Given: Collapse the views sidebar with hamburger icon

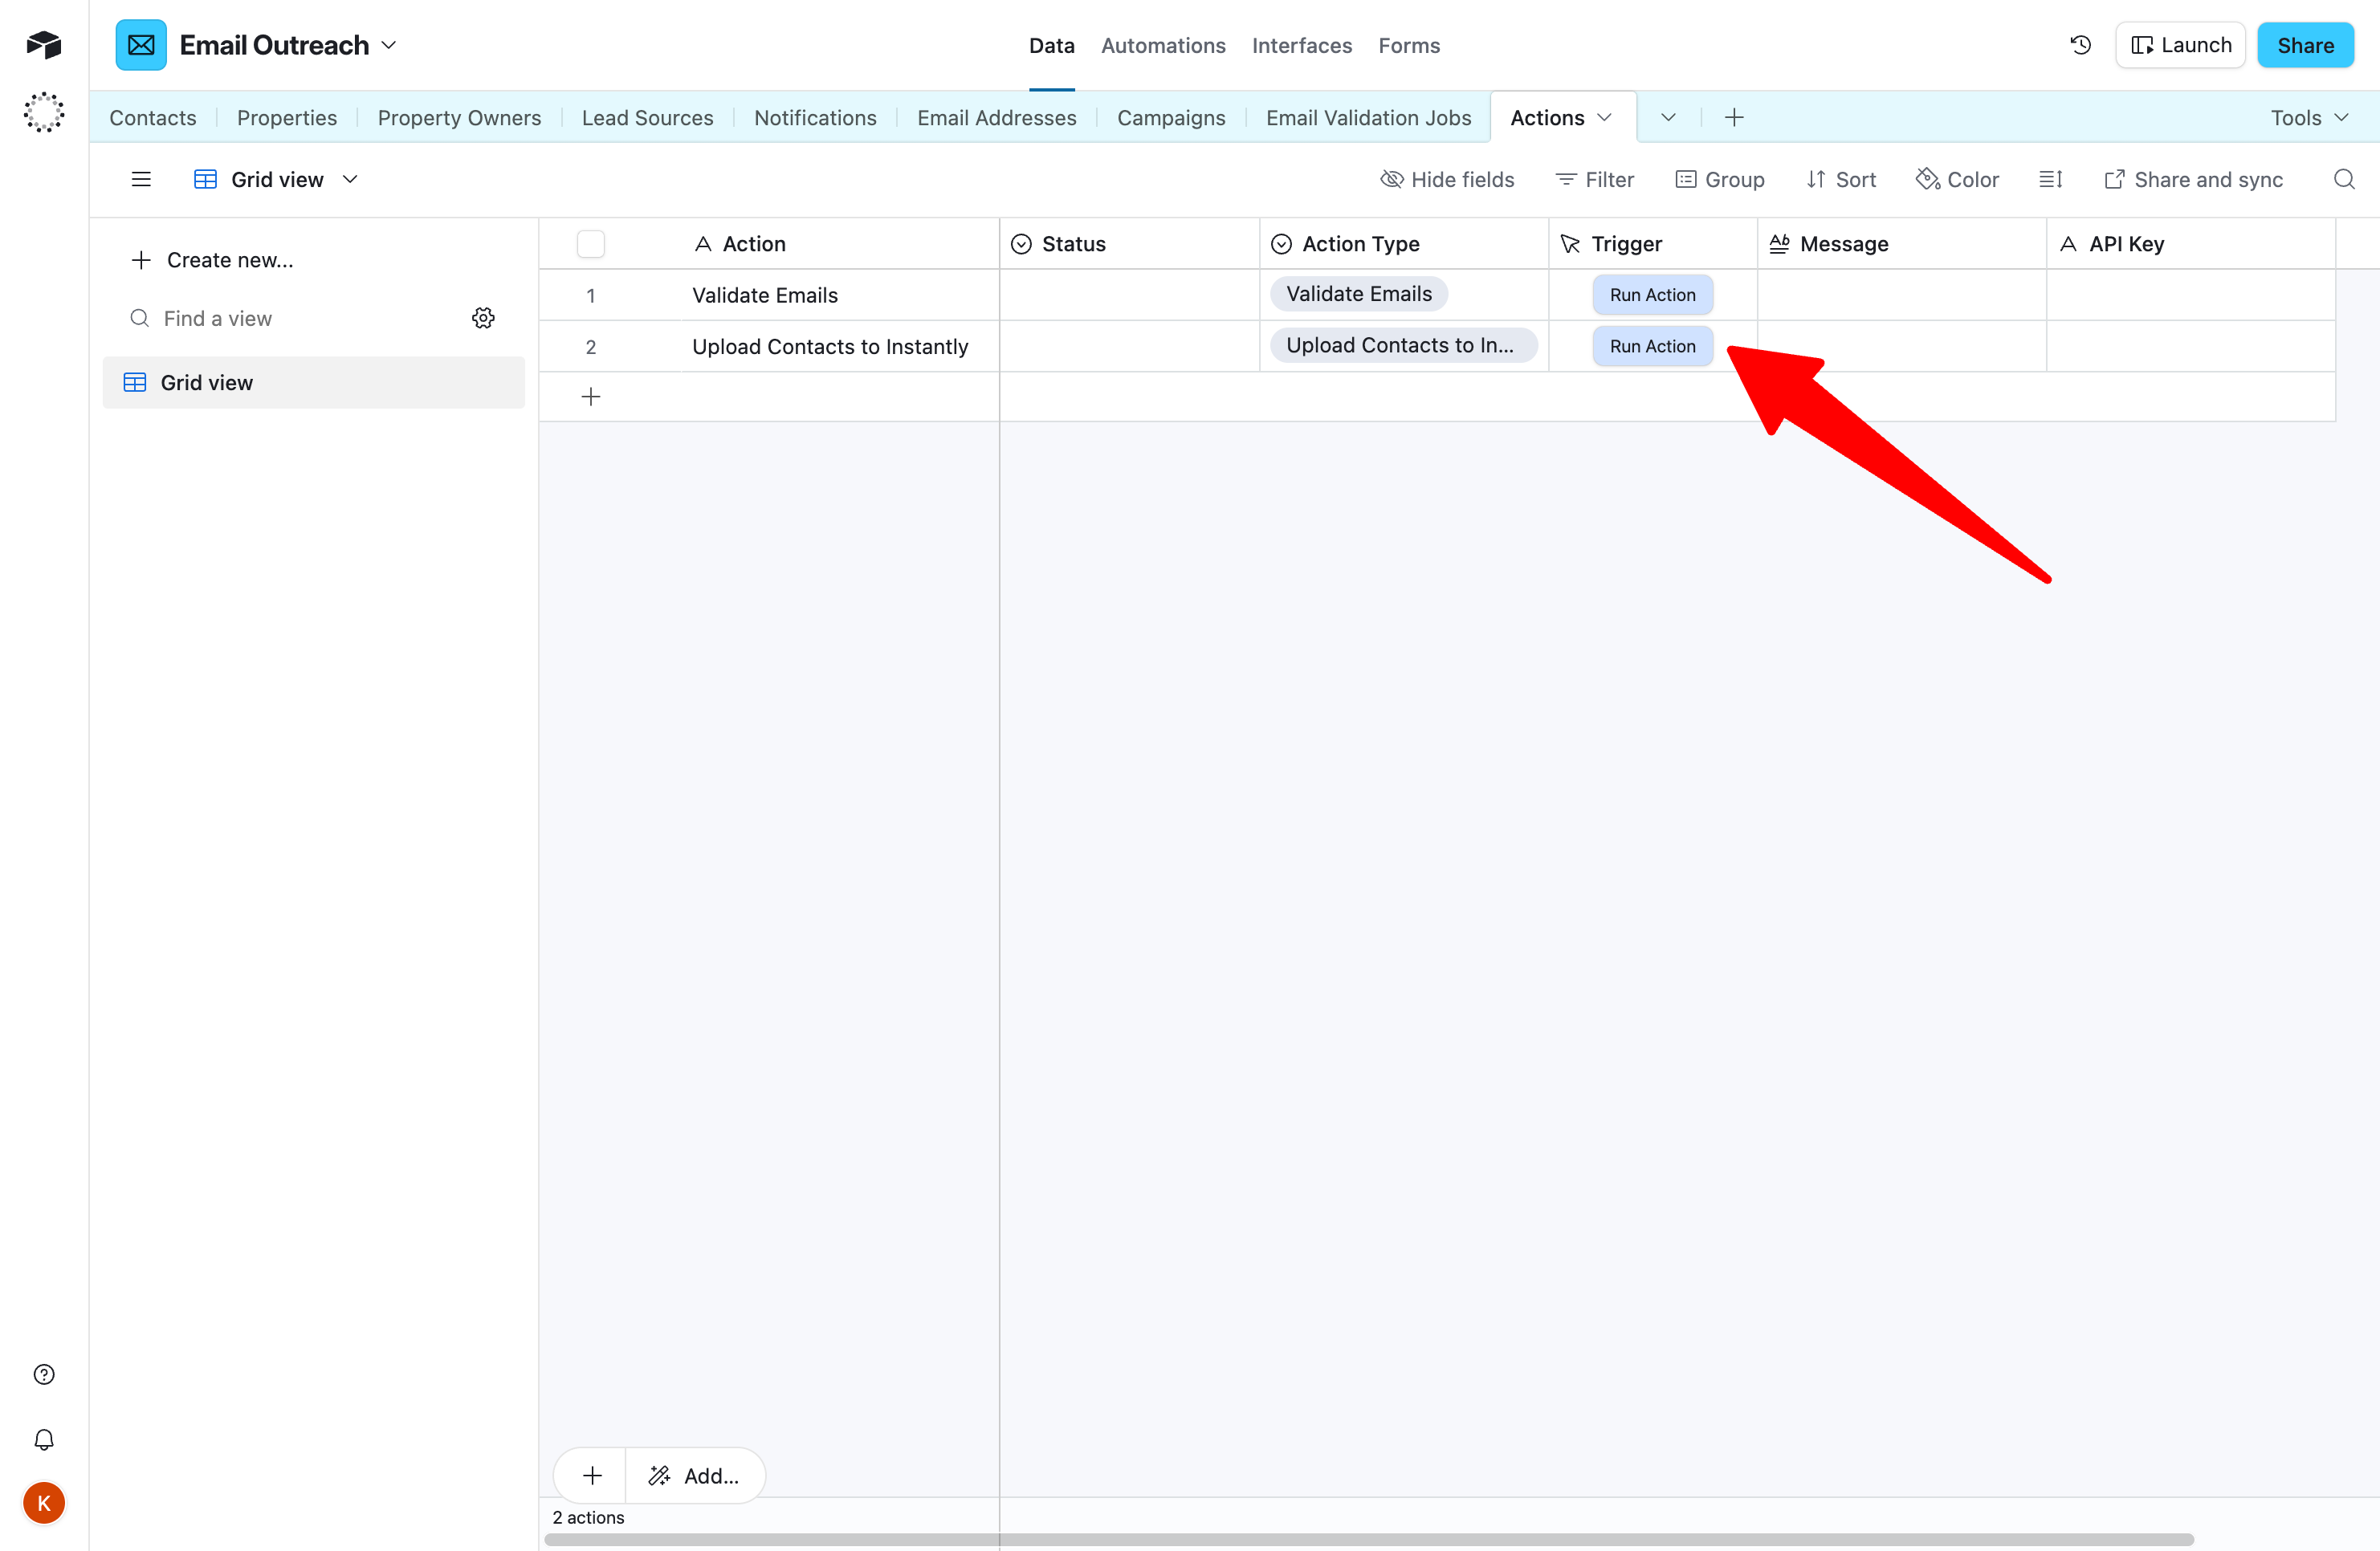Looking at the screenshot, I should click(x=141, y=179).
